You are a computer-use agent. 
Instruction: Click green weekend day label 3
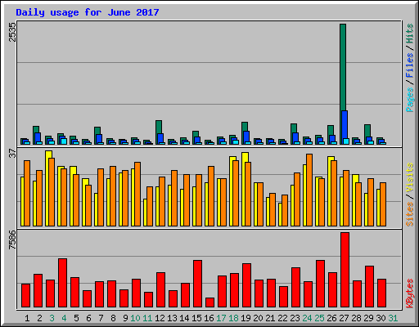point(52,318)
